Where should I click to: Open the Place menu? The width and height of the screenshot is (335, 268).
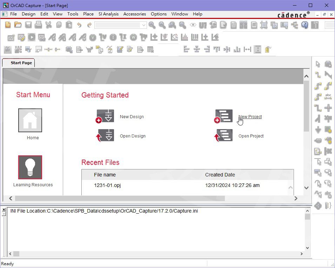tap(88, 14)
